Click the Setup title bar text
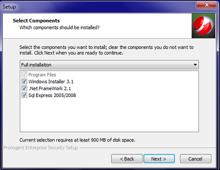The height and width of the screenshot is (170, 220). 9,7
